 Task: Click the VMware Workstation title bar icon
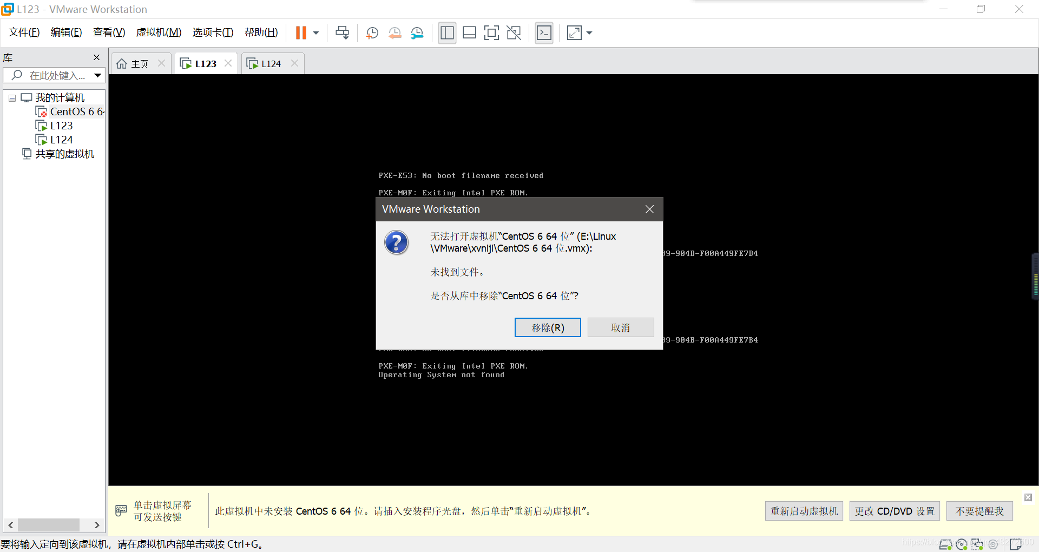point(8,9)
